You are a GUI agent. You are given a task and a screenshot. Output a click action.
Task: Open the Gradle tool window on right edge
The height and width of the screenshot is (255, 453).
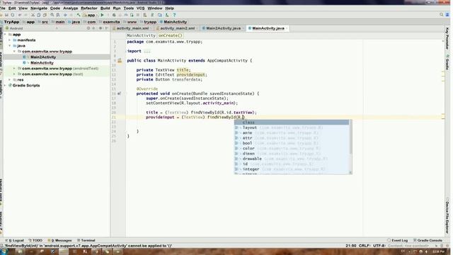[x=447, y=62]
